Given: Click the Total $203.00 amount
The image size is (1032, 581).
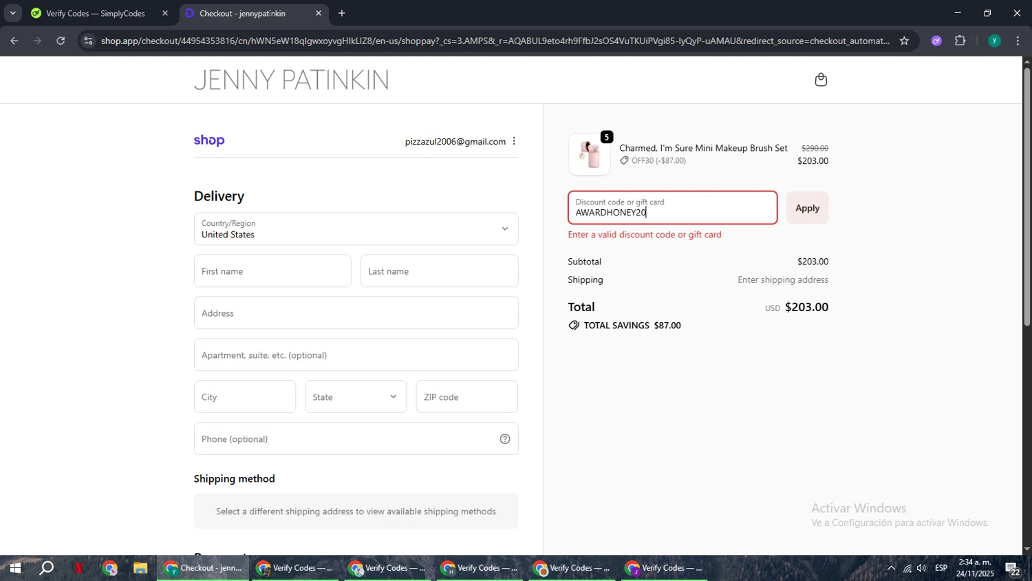Looking at the screenshot, I should 806,307.
